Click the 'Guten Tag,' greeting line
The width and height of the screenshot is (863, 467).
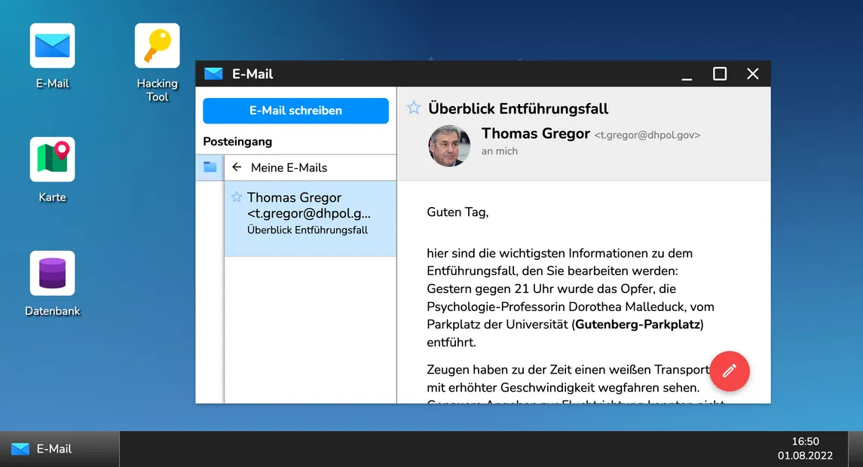[x=458, y=212]
